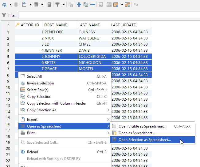Click the calculator icon in toolbar
The height and width of the screenshot is (167, 200).
[49, 5]
